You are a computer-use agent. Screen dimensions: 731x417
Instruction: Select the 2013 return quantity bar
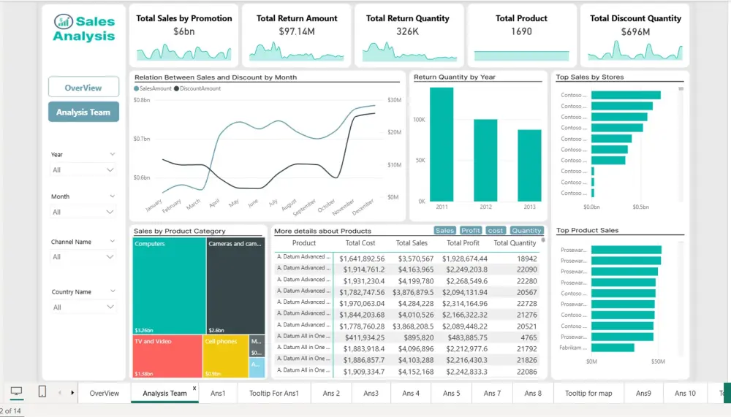point(529,165)
